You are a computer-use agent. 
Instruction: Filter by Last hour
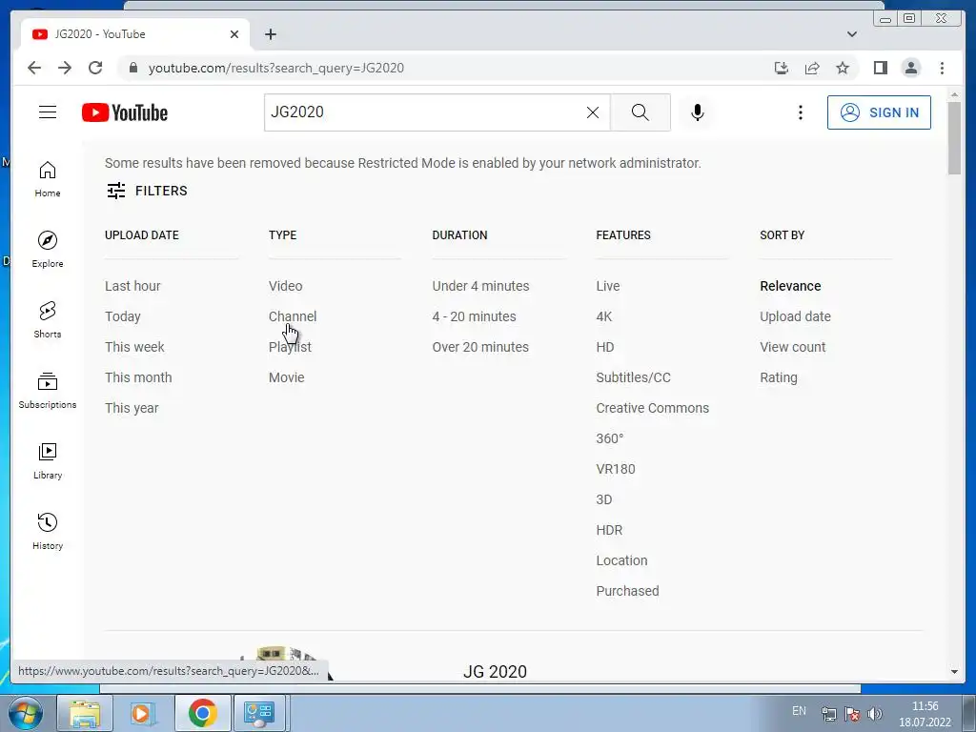(x=132, y=286)
